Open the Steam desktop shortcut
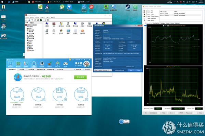Viewport: 205px width, 136px height. pos(128,8)
